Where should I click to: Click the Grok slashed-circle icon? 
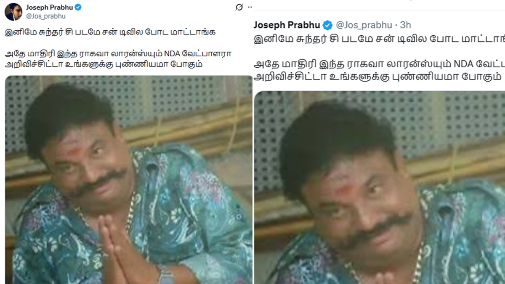point(239,7)
